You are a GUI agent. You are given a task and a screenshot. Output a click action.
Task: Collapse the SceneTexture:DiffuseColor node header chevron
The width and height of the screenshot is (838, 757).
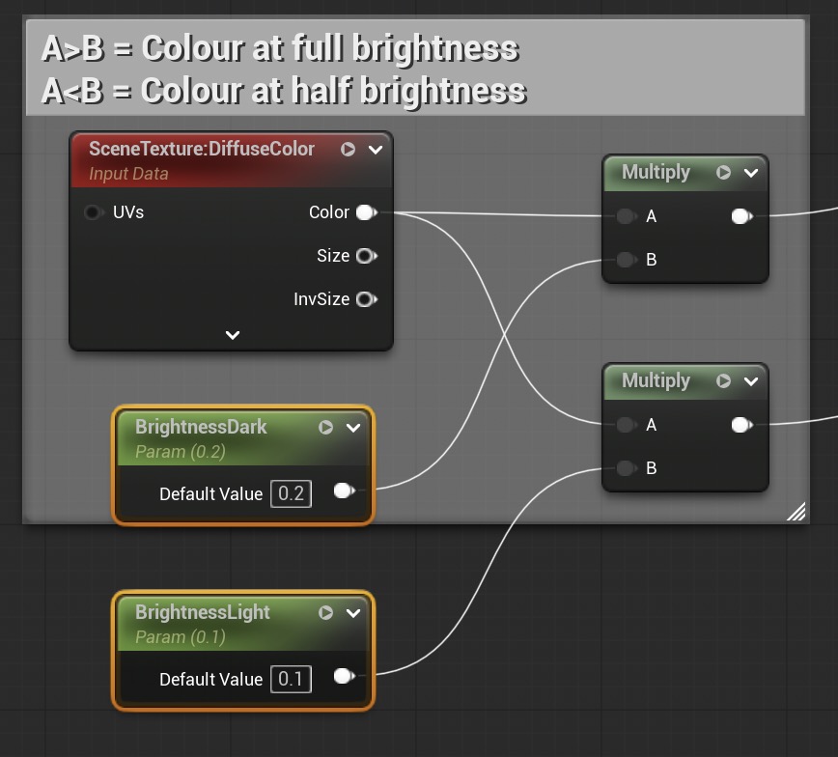376,150
